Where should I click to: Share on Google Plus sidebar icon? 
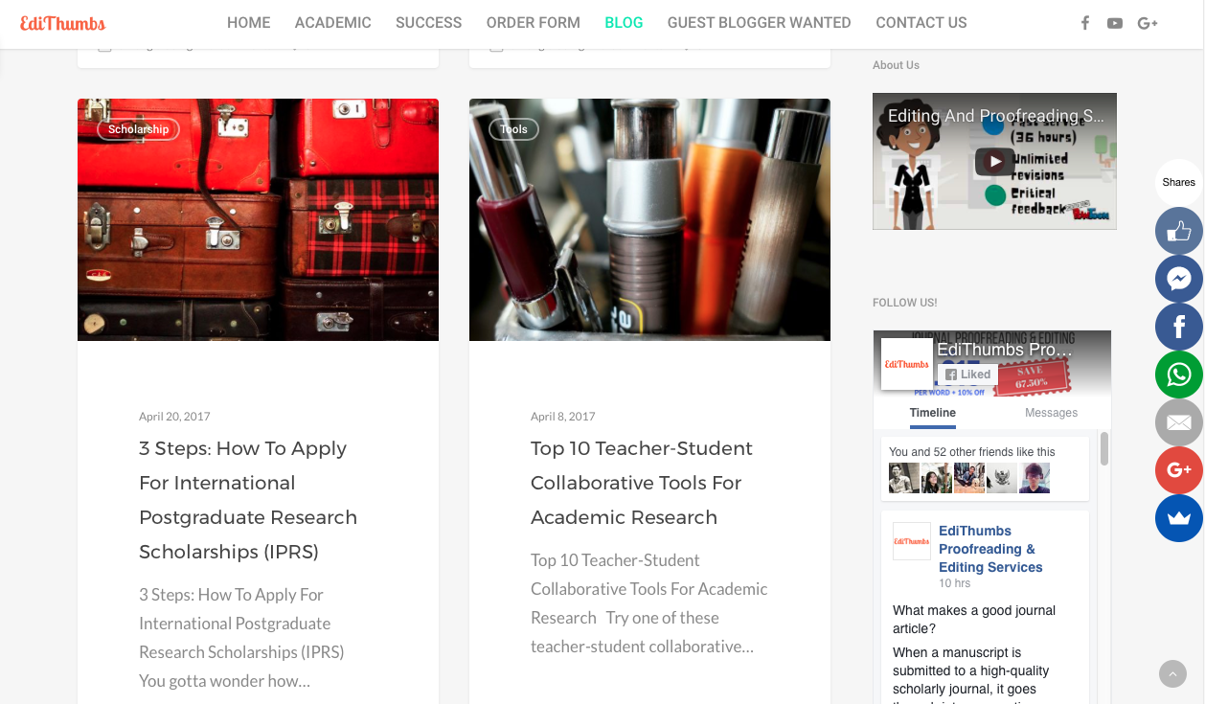[1178, 470]
